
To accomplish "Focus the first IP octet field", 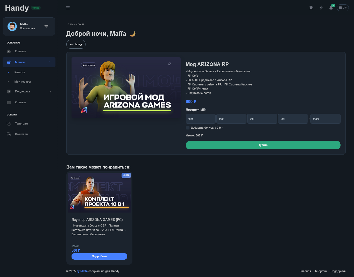I will [x=201, y=119].
